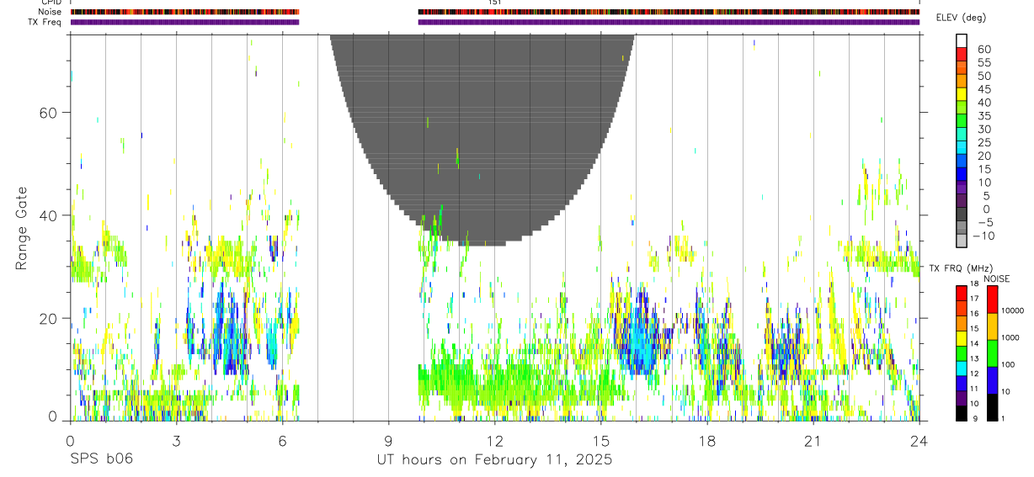
Task: Click the "ELEV (deg)" colorbar title
Action: click(x=960, y=19)
